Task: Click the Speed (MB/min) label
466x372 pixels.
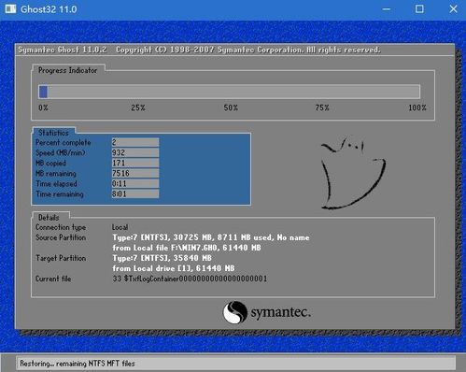Action: 60,153
